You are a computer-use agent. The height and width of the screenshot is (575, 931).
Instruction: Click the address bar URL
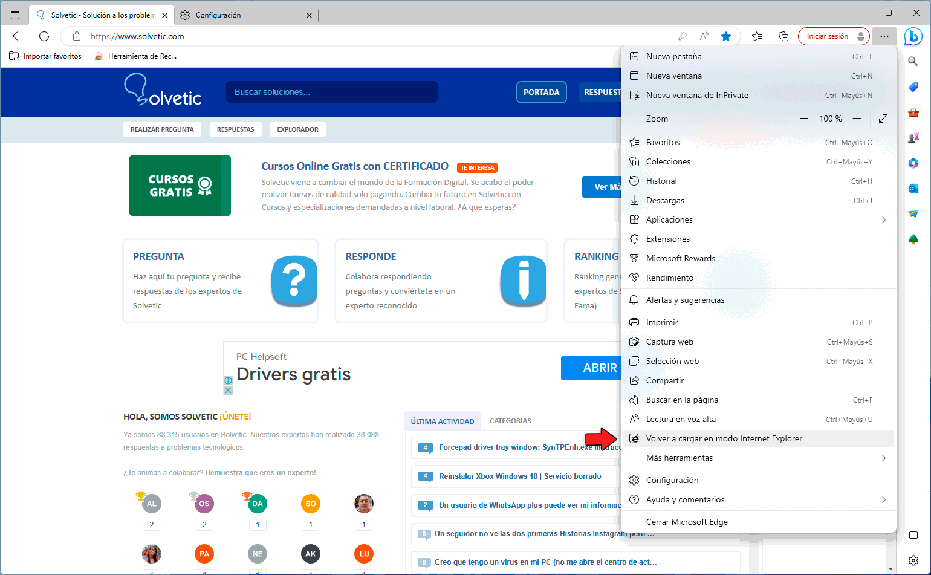click(137, 36)
